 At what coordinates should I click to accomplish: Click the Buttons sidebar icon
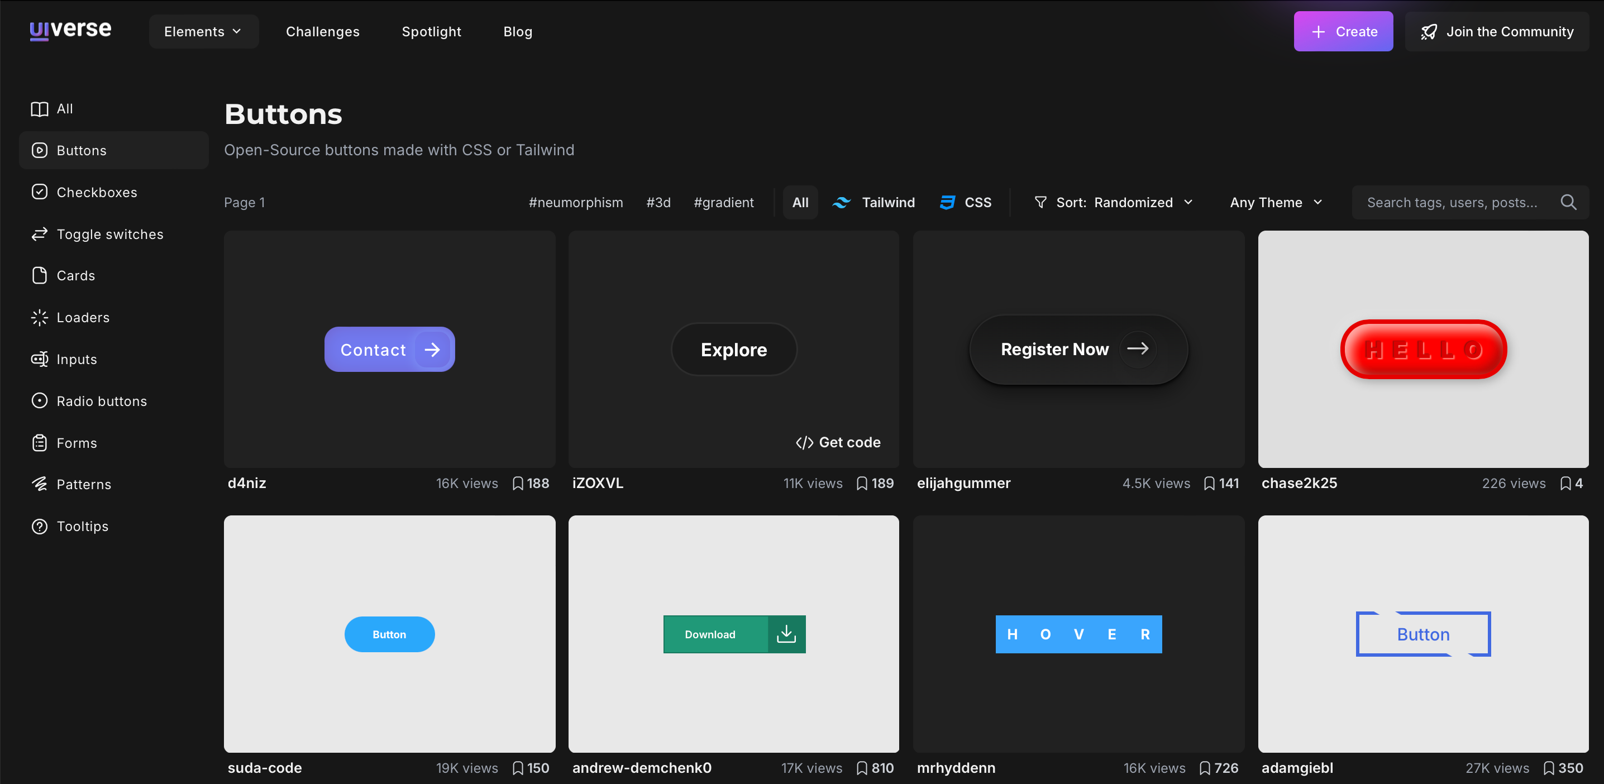pyautogui.click(x=39, y=150)
